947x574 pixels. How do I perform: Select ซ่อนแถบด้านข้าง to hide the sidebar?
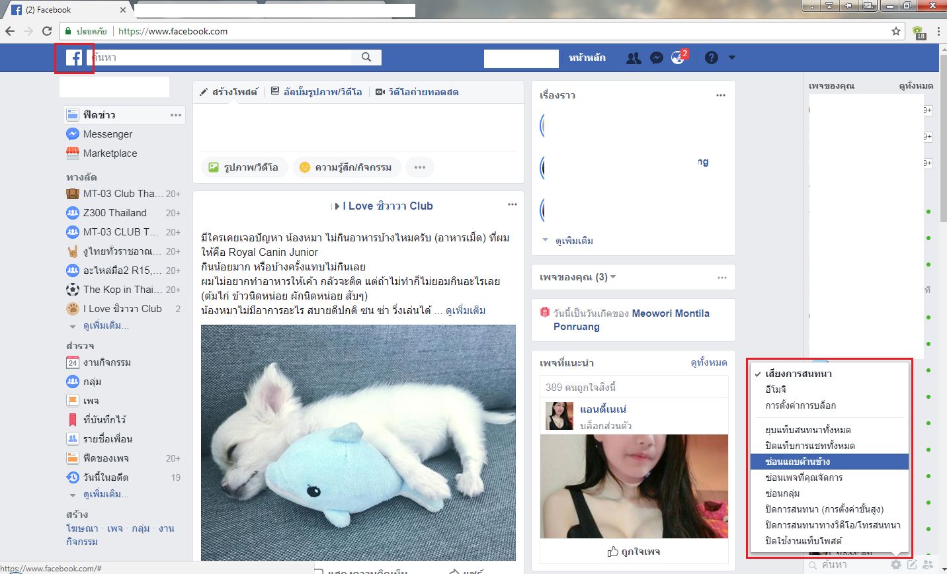pos(828,462)
